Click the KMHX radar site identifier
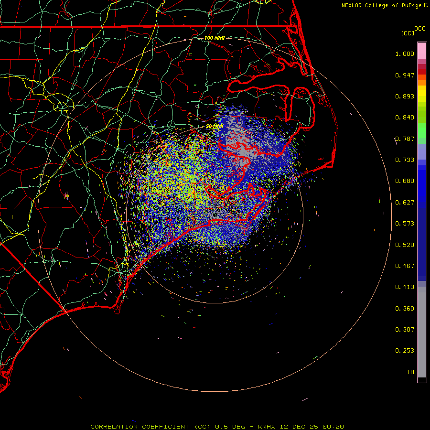 click(266, 427)
